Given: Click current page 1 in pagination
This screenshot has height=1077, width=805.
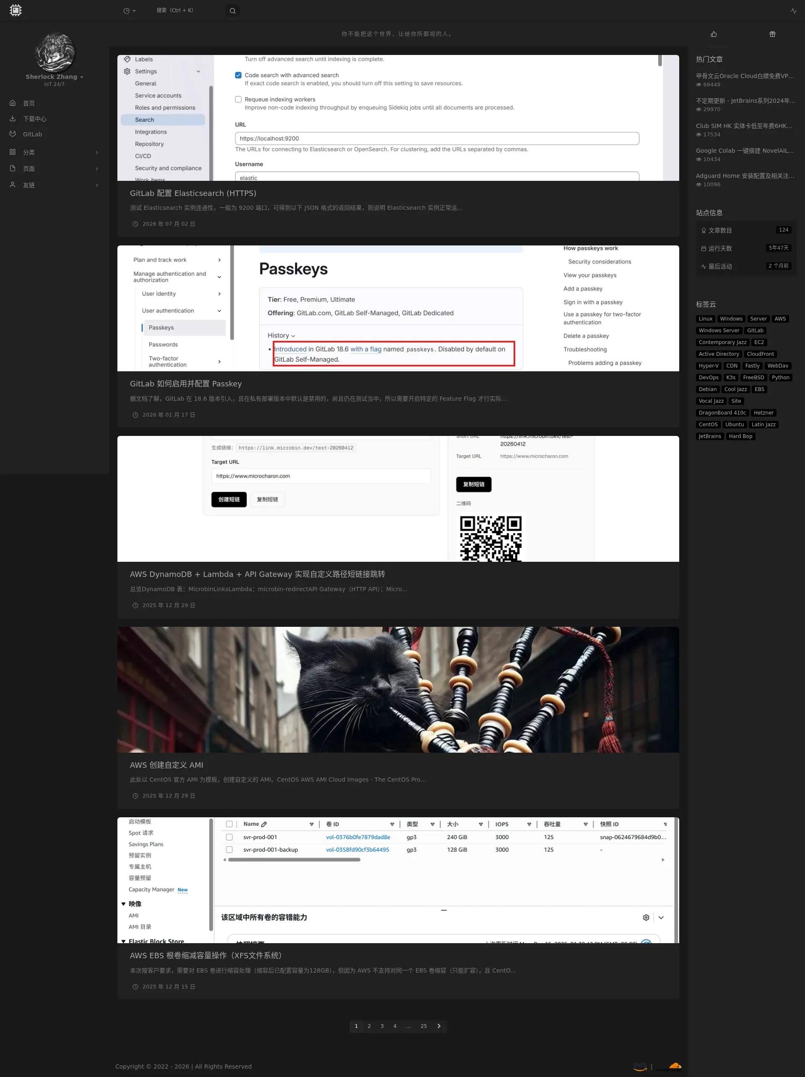Looking at the screenshot, I should tap(356, 1026).
